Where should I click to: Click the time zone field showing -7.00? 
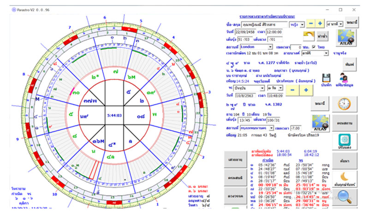[296, 128]
